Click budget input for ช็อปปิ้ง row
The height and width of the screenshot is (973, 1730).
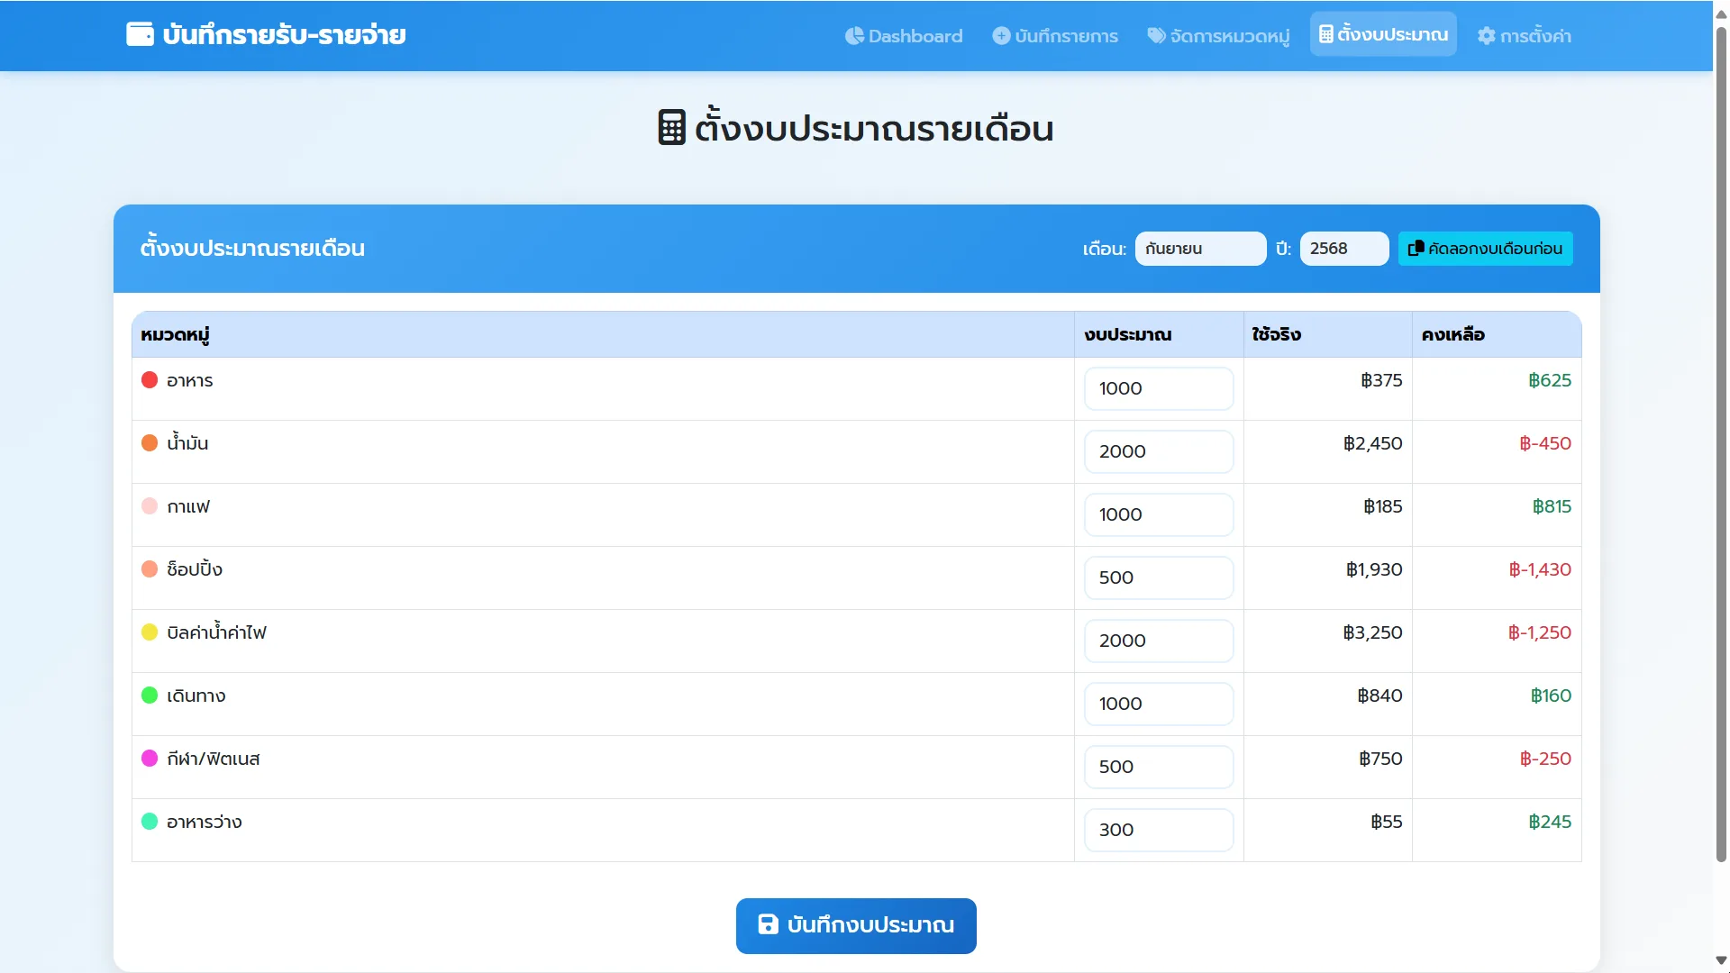tap(1159, 577)
